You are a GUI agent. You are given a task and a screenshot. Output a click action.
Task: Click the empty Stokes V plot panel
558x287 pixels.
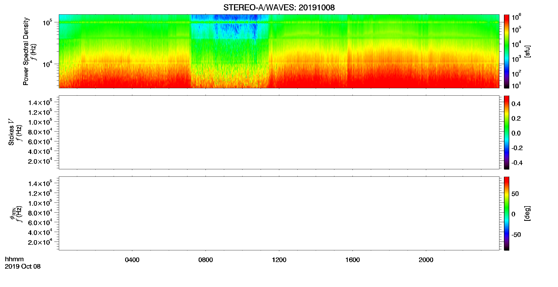tap(279, 132)
